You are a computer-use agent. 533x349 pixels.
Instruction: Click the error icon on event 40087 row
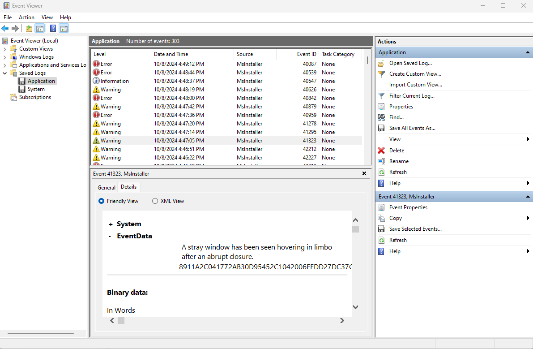pos(96,64)
